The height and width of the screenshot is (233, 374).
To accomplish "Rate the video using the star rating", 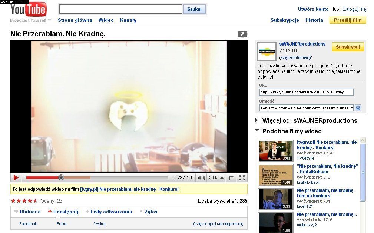I will [24, 201].
